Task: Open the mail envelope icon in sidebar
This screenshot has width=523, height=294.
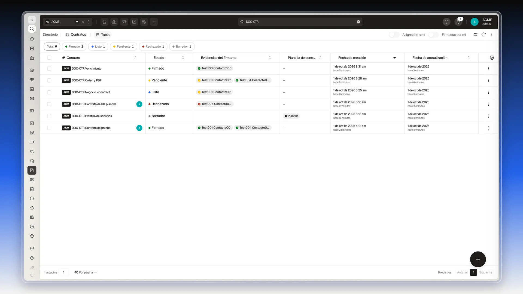Action: point(32,99)
